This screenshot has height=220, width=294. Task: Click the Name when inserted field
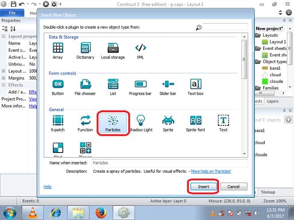(169, 163)
